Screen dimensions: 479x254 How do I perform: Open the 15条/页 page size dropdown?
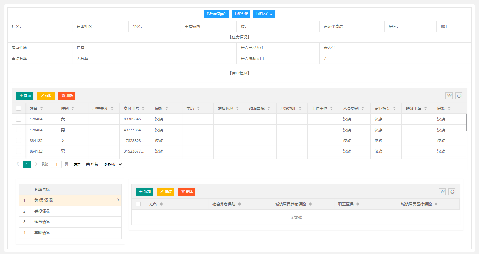(x=112, y=164)
